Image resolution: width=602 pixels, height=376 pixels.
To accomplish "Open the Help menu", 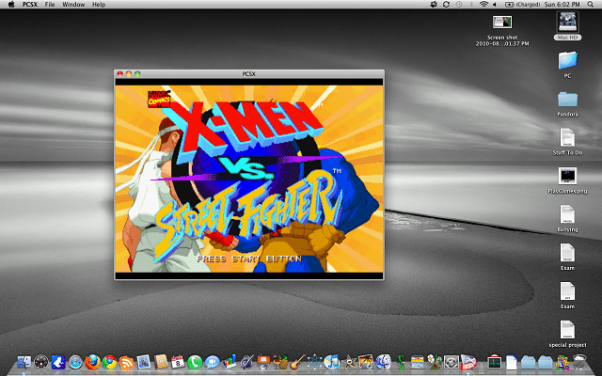I will tap(99, 5).
